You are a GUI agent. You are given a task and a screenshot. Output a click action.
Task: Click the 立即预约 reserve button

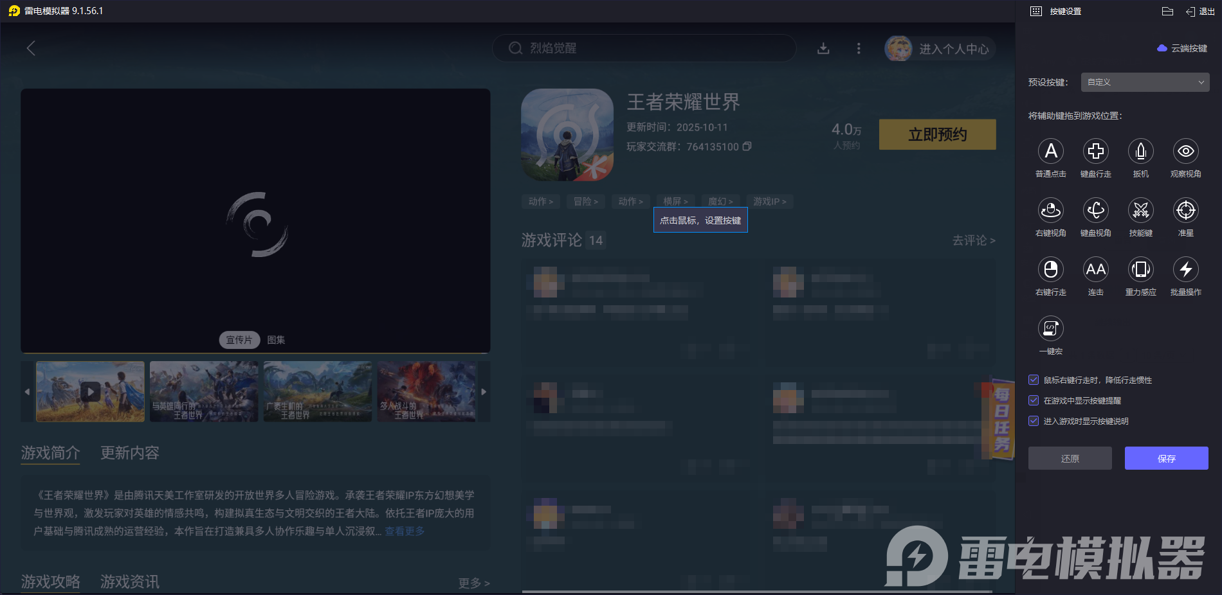[938, 134]
